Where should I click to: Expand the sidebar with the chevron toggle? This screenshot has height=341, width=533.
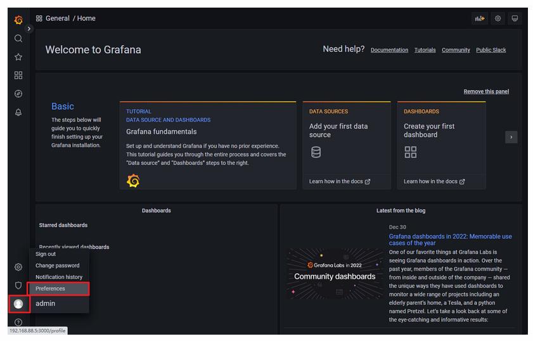pos(29,29)
